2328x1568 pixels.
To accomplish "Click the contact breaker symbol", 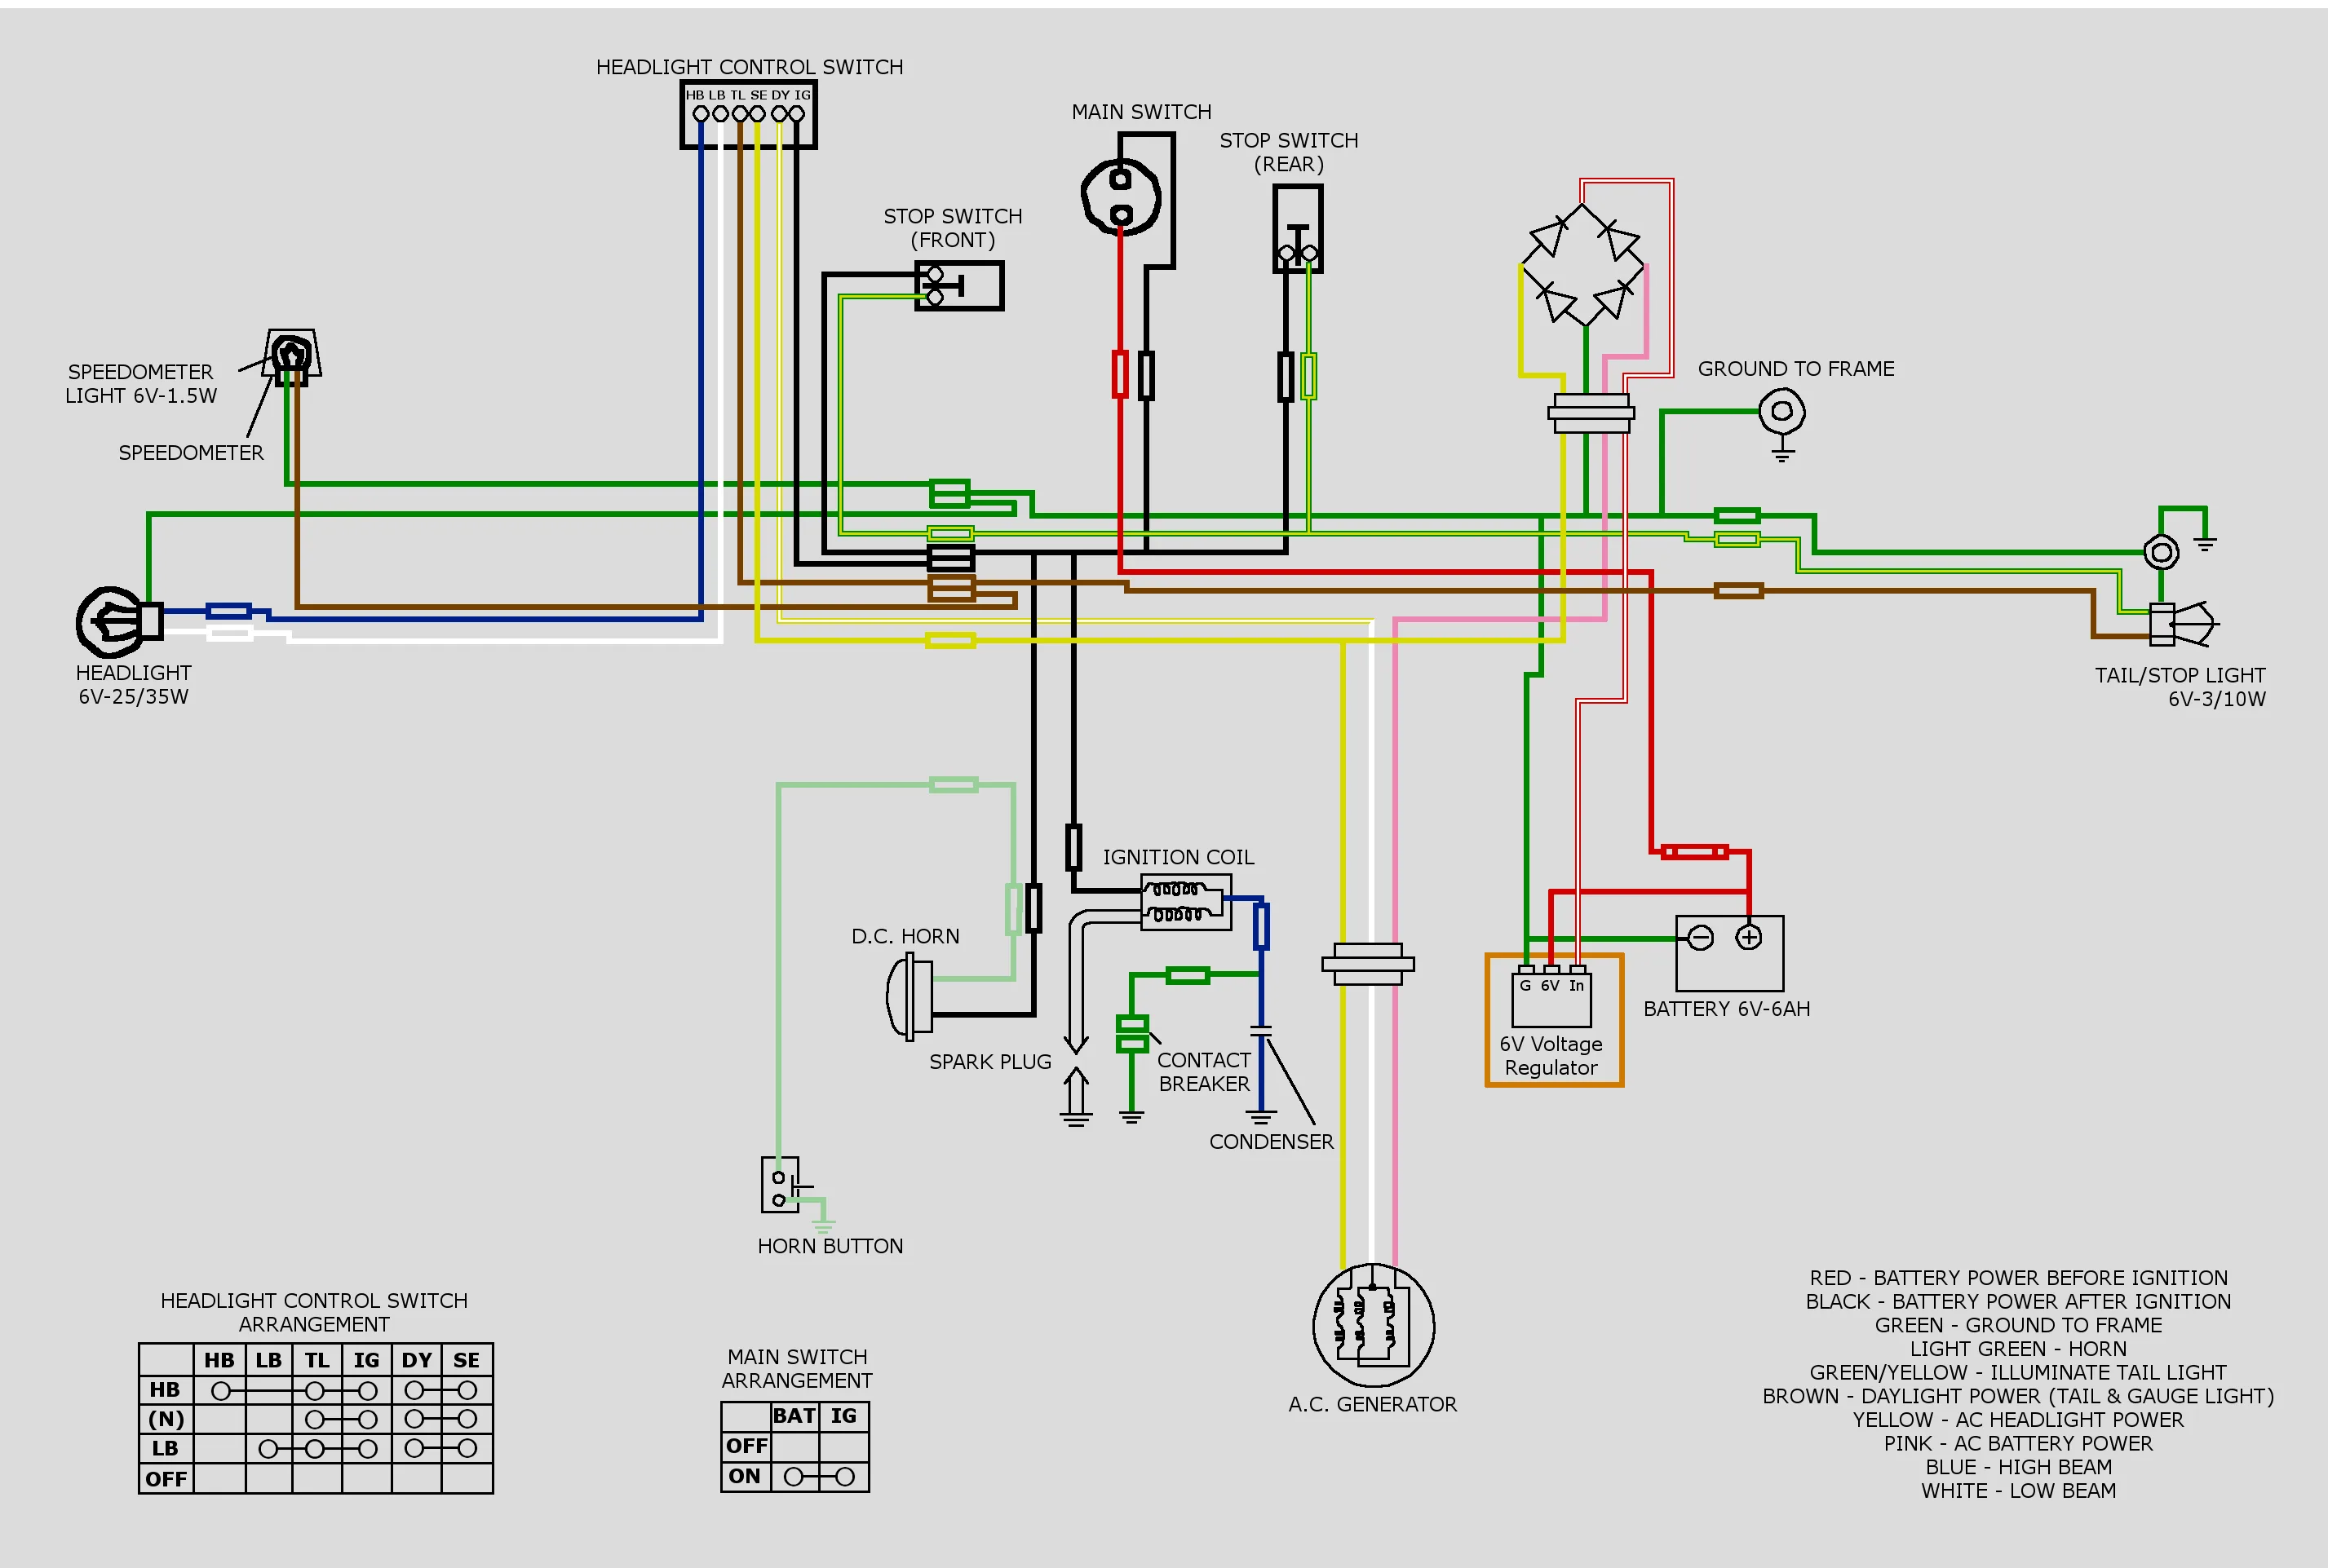I will coord(1131,1034).
